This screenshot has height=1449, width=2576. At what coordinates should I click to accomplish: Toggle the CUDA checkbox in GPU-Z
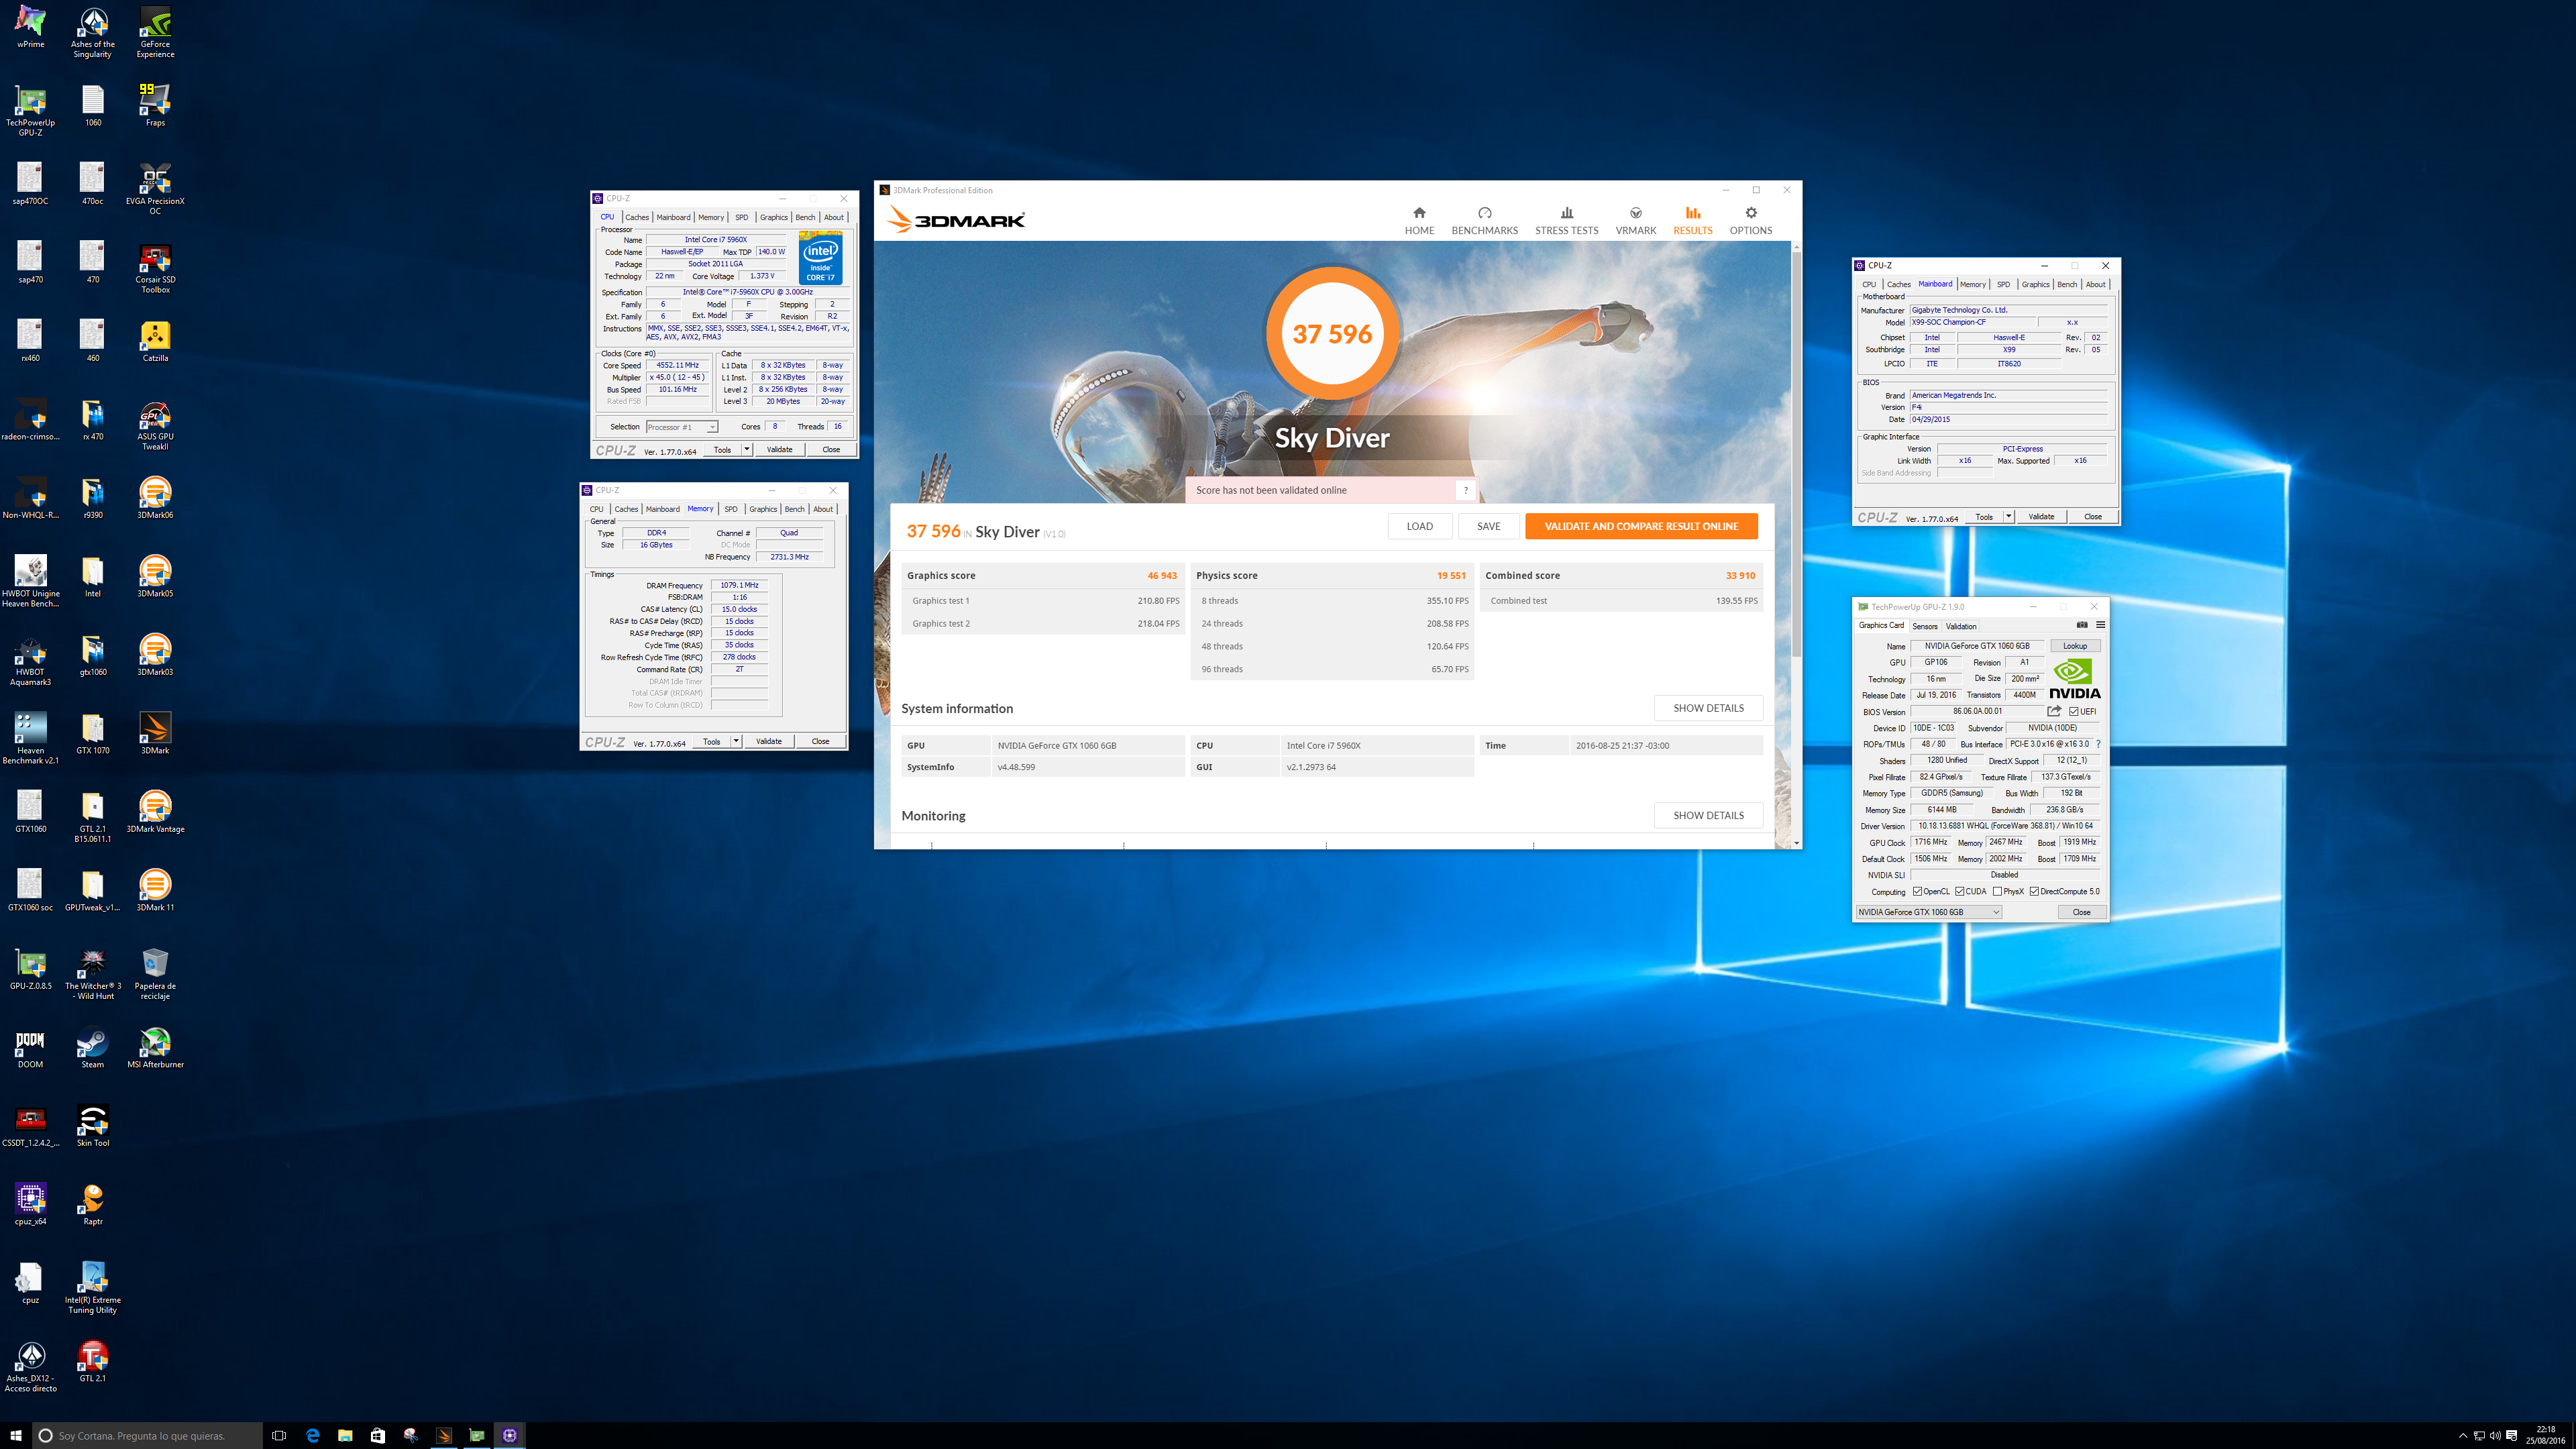[x=1960, y=891]
